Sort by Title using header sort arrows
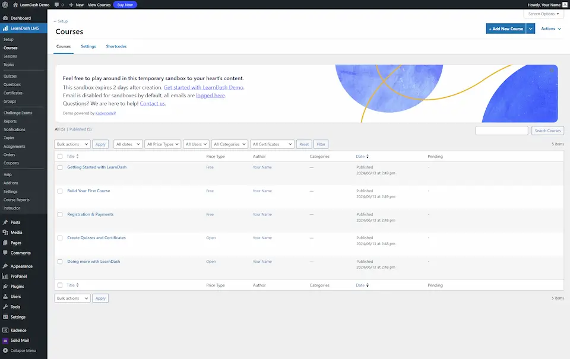The image size is (570, 359). [x=77, y=157]
